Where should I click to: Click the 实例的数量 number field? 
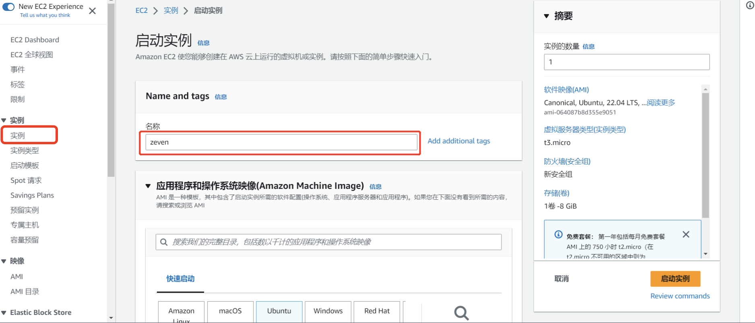click(626, 62)
